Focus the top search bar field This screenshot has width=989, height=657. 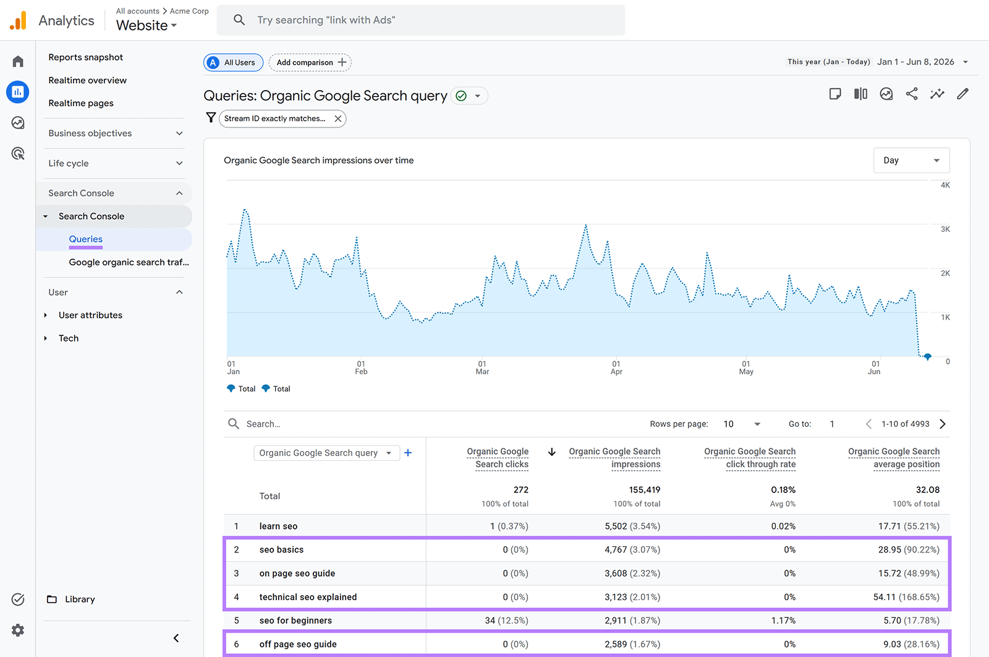(x=421, y=20)
